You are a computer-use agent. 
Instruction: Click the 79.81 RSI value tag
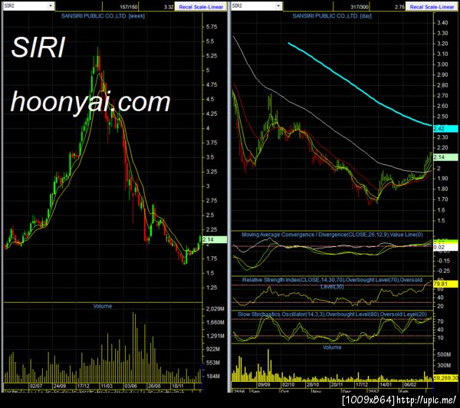coord(445,284)
